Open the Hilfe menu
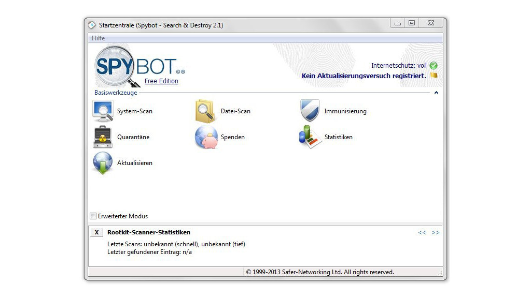The width and height of the screenshot is (531, 298). click(98, 38)
